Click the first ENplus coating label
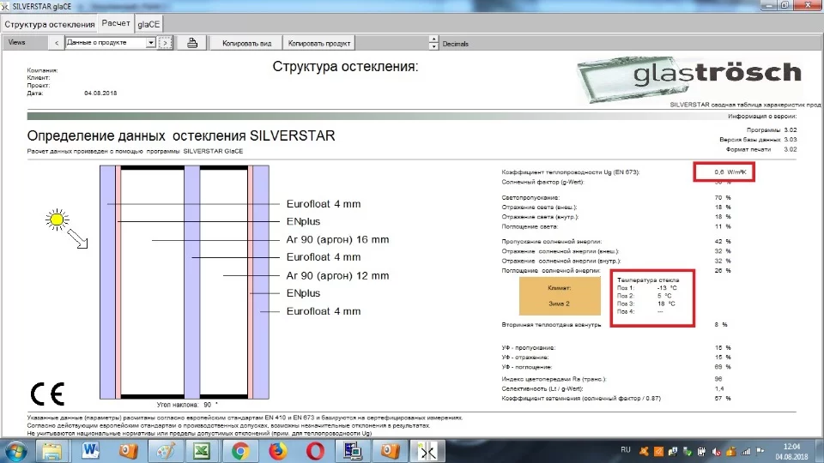 303,221
